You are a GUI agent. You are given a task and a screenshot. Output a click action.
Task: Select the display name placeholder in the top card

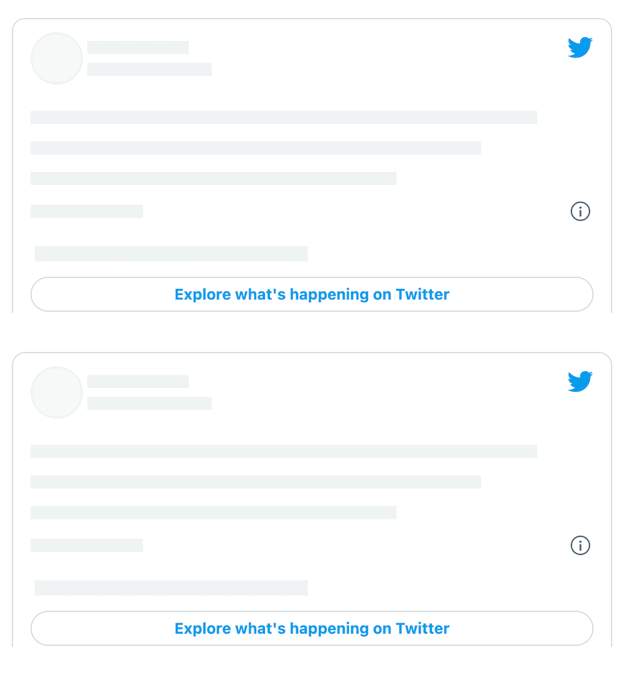point(138,48)
